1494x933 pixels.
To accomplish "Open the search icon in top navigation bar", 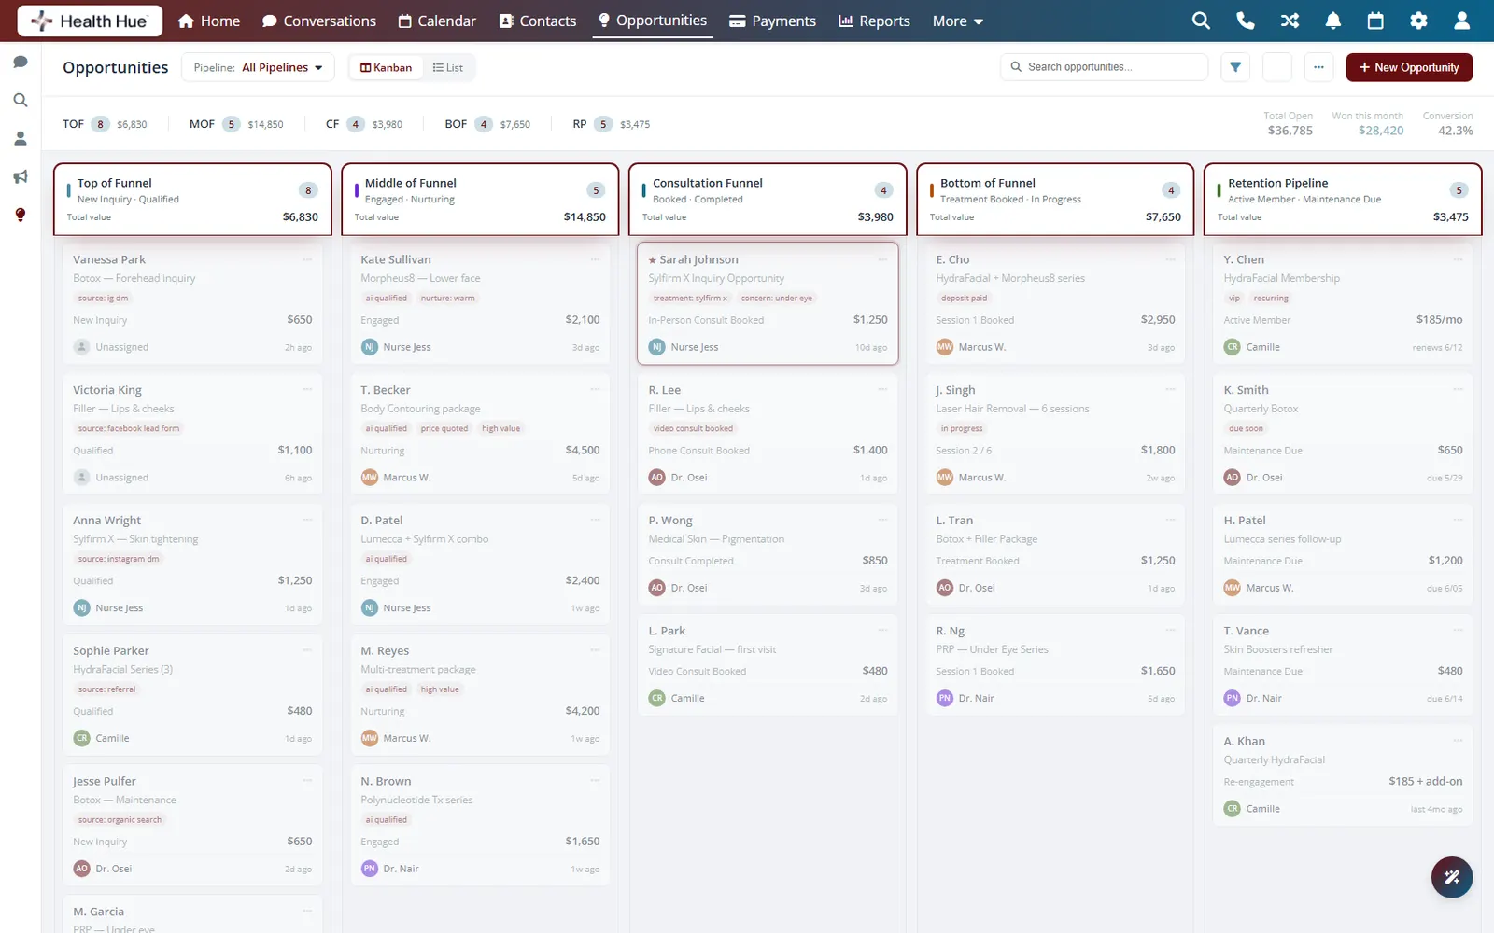I will [x=1201, y=21].
